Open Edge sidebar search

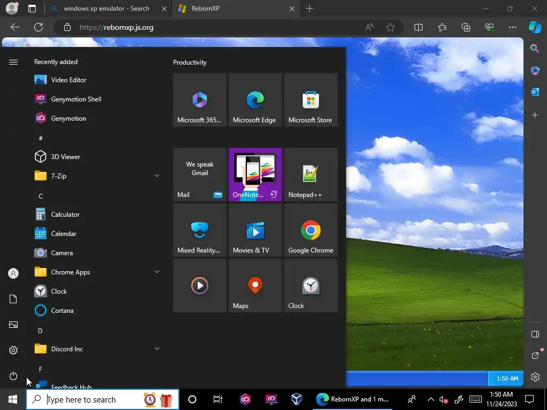[x=535, y=49]
